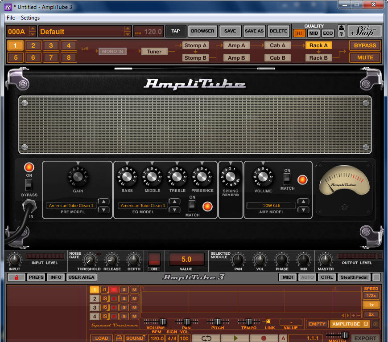This screenshot has width=388, height=342.
Task: Click the EXPORT button
Action: pos(365,338)
